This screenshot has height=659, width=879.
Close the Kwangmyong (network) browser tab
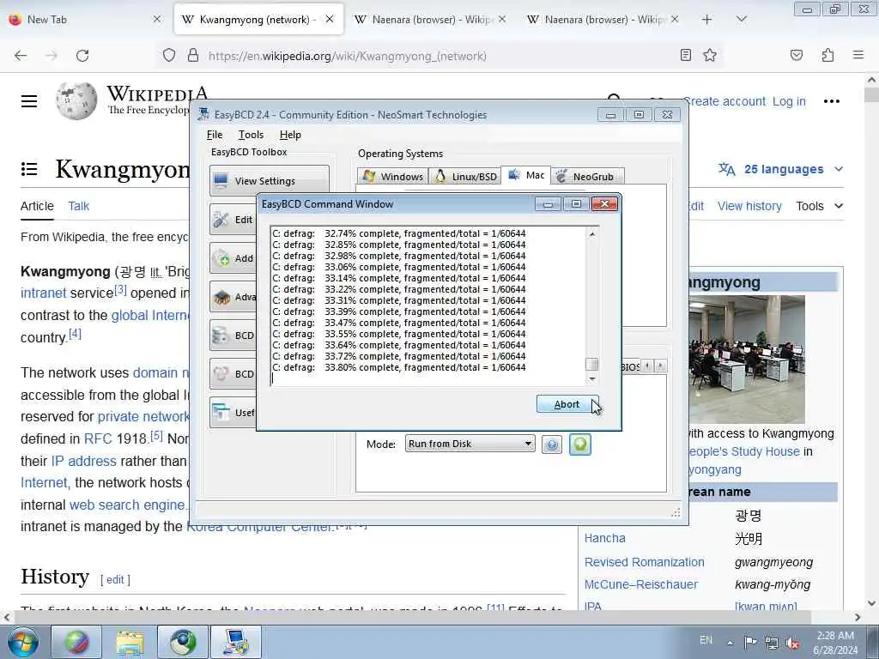pos(330,19)
